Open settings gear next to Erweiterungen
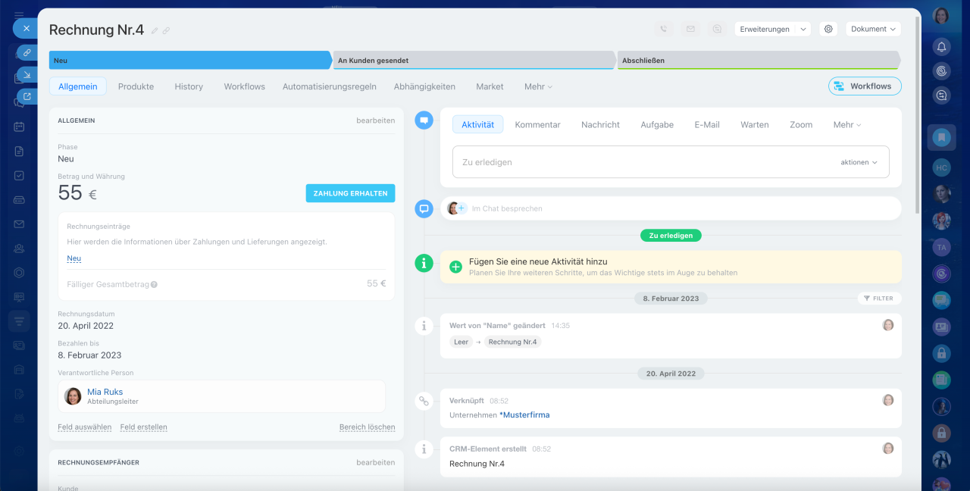Image resolution: width=970 pixels, height=491 pixels. click(828, 29)
